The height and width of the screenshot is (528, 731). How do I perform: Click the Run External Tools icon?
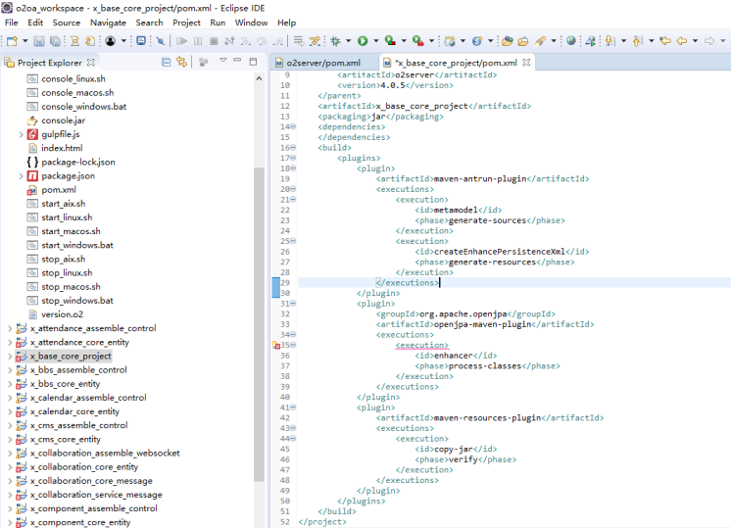[418, 41]
